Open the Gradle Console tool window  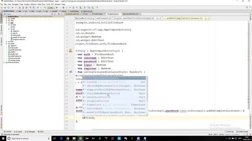(x=242, y=132)
